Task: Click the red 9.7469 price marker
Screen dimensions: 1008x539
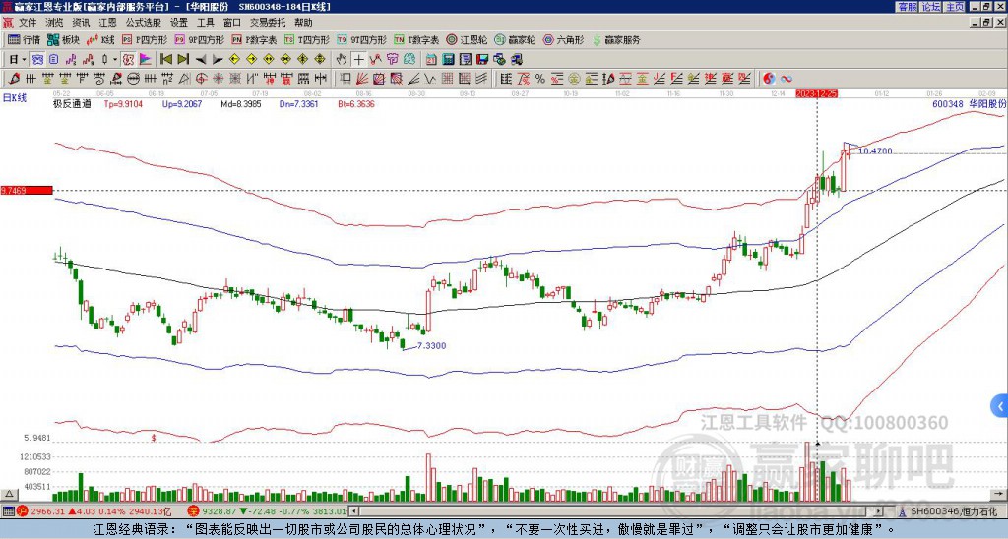Action: click(26, 190)
